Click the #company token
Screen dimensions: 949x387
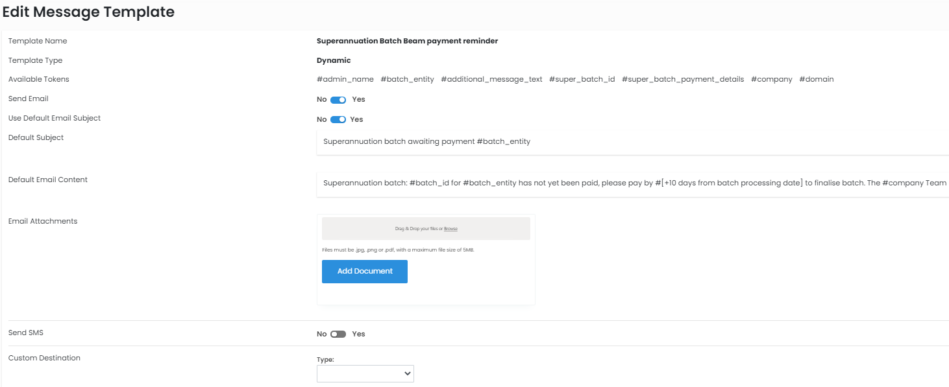(771, 79)
